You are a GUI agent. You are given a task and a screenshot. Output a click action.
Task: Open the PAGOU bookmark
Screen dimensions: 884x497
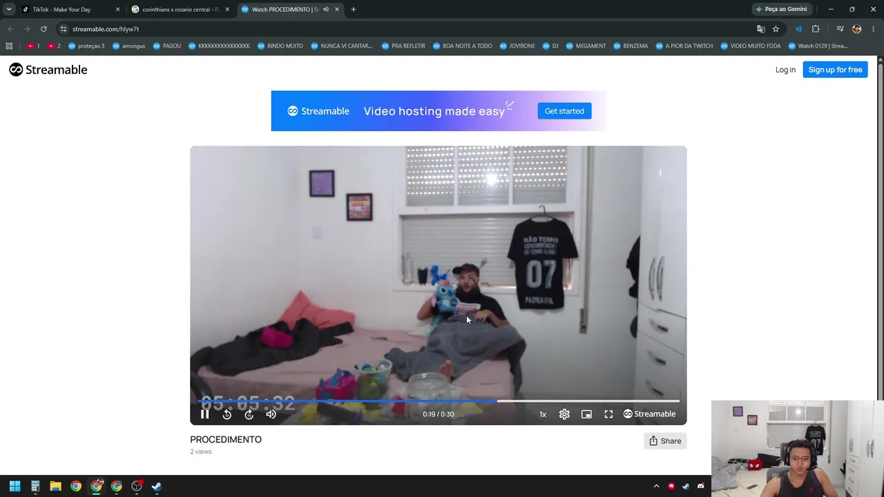(x=167, y=46)
